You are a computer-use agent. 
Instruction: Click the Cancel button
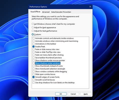(73, 94)
